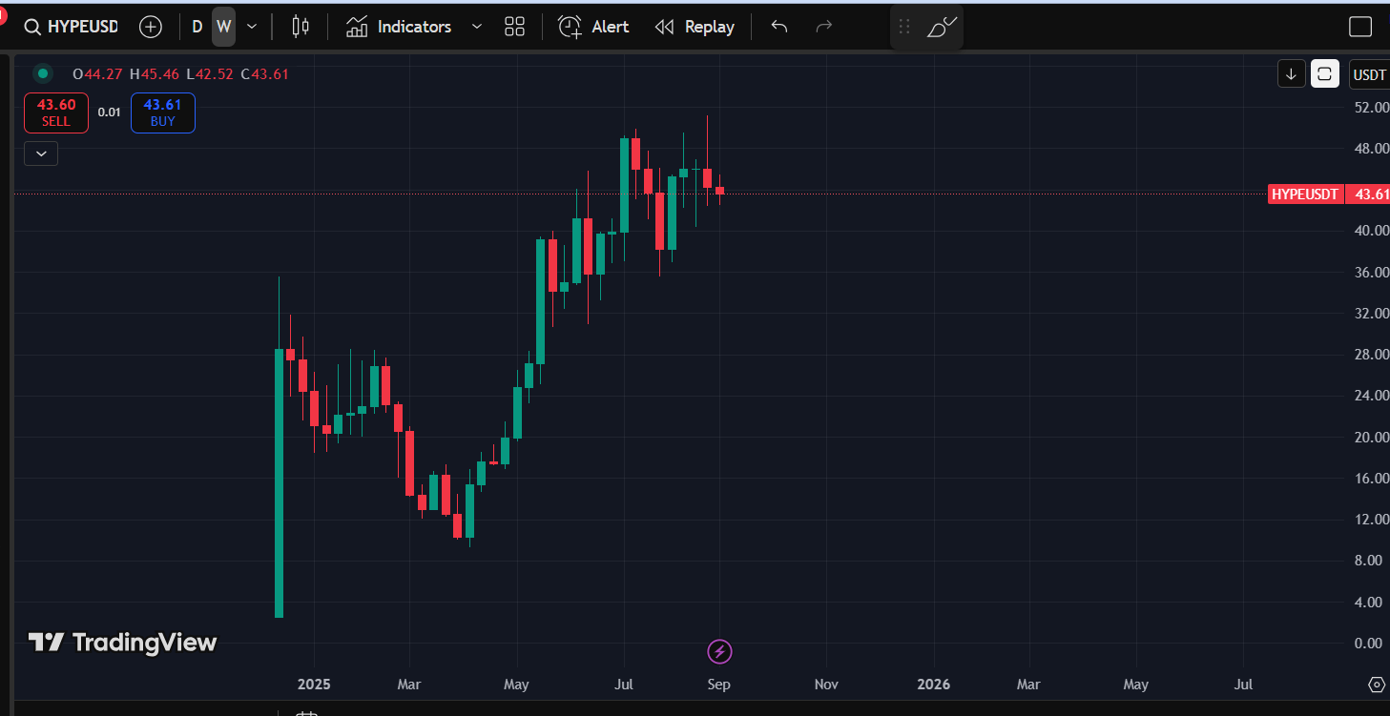This screenshot has width=1390, height=716.
Task: Click the add symbol plus icon
Action: click(x=151, y=27)
